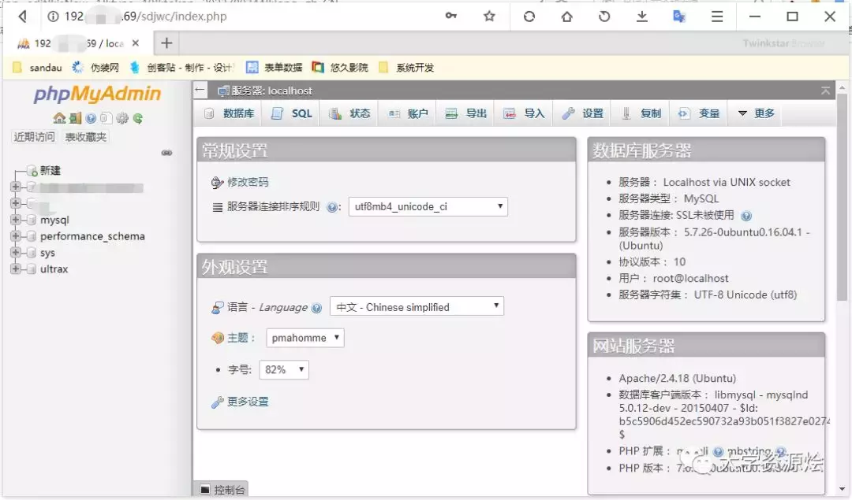Open the 导入 tab
Screen dimensions: 852x500
pyautogui.click(x=524, y=113)
